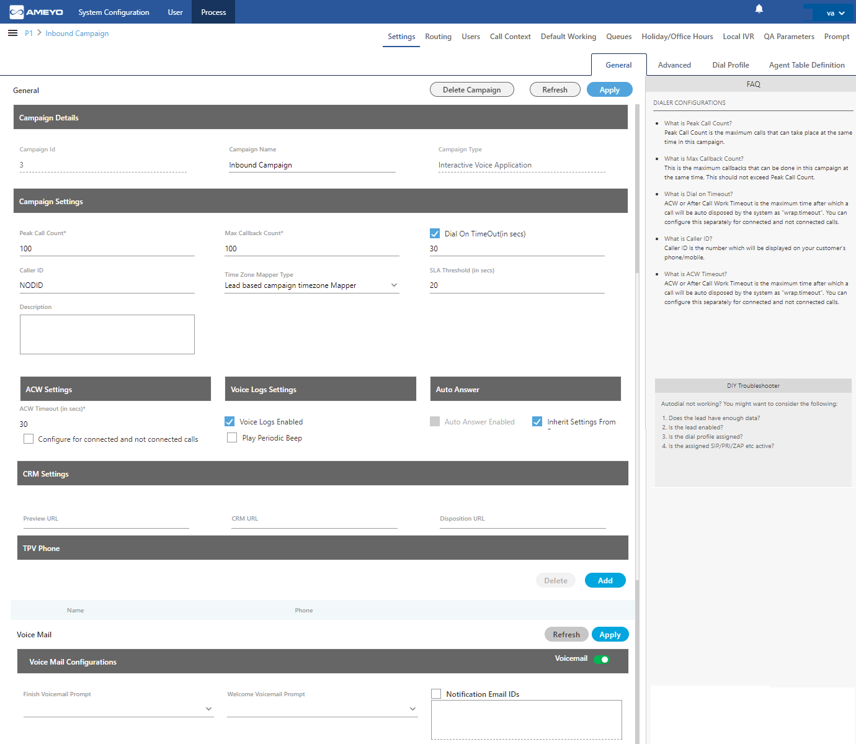Uncheck Dial On TimeOut checkbox

click(x=435, y=234)
